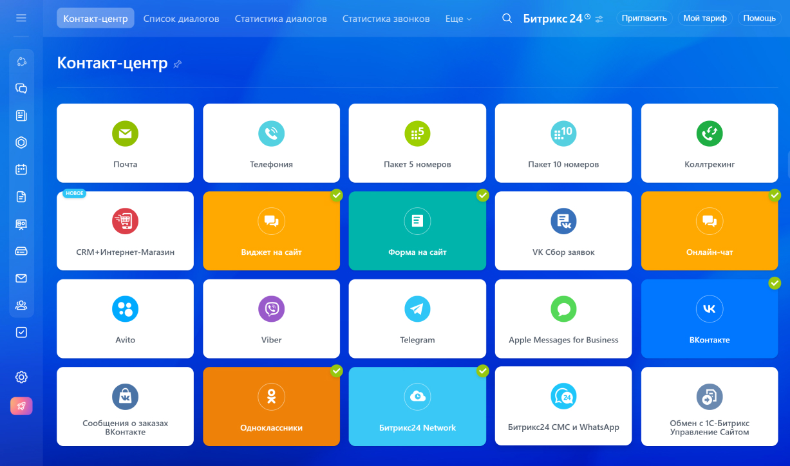This screenshot has height=466, width=790.
Task: Open the settings gear in sidebar
Action: tap(21, 377)
